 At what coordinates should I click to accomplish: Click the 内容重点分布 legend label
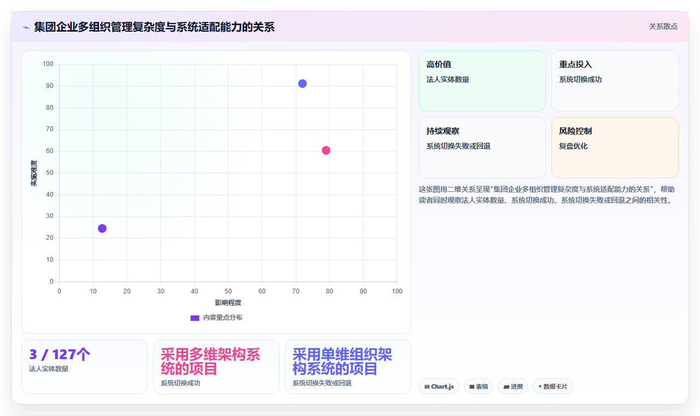coord(223,318)
